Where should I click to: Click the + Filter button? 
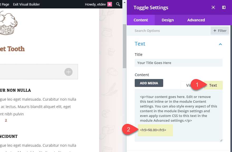(x=220, y=31)
